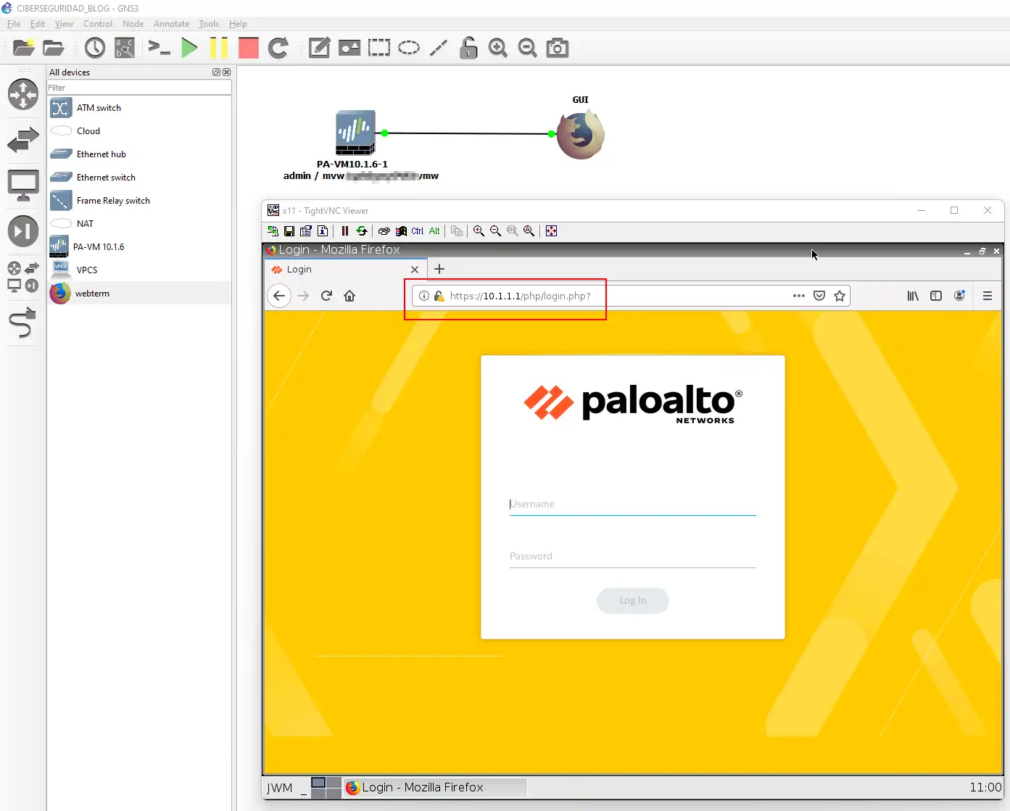Browse routers in the device sidebar

(x=23, y=94)
